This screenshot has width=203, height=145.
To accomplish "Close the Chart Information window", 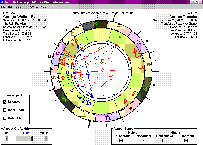I will (x=200, y=2).
